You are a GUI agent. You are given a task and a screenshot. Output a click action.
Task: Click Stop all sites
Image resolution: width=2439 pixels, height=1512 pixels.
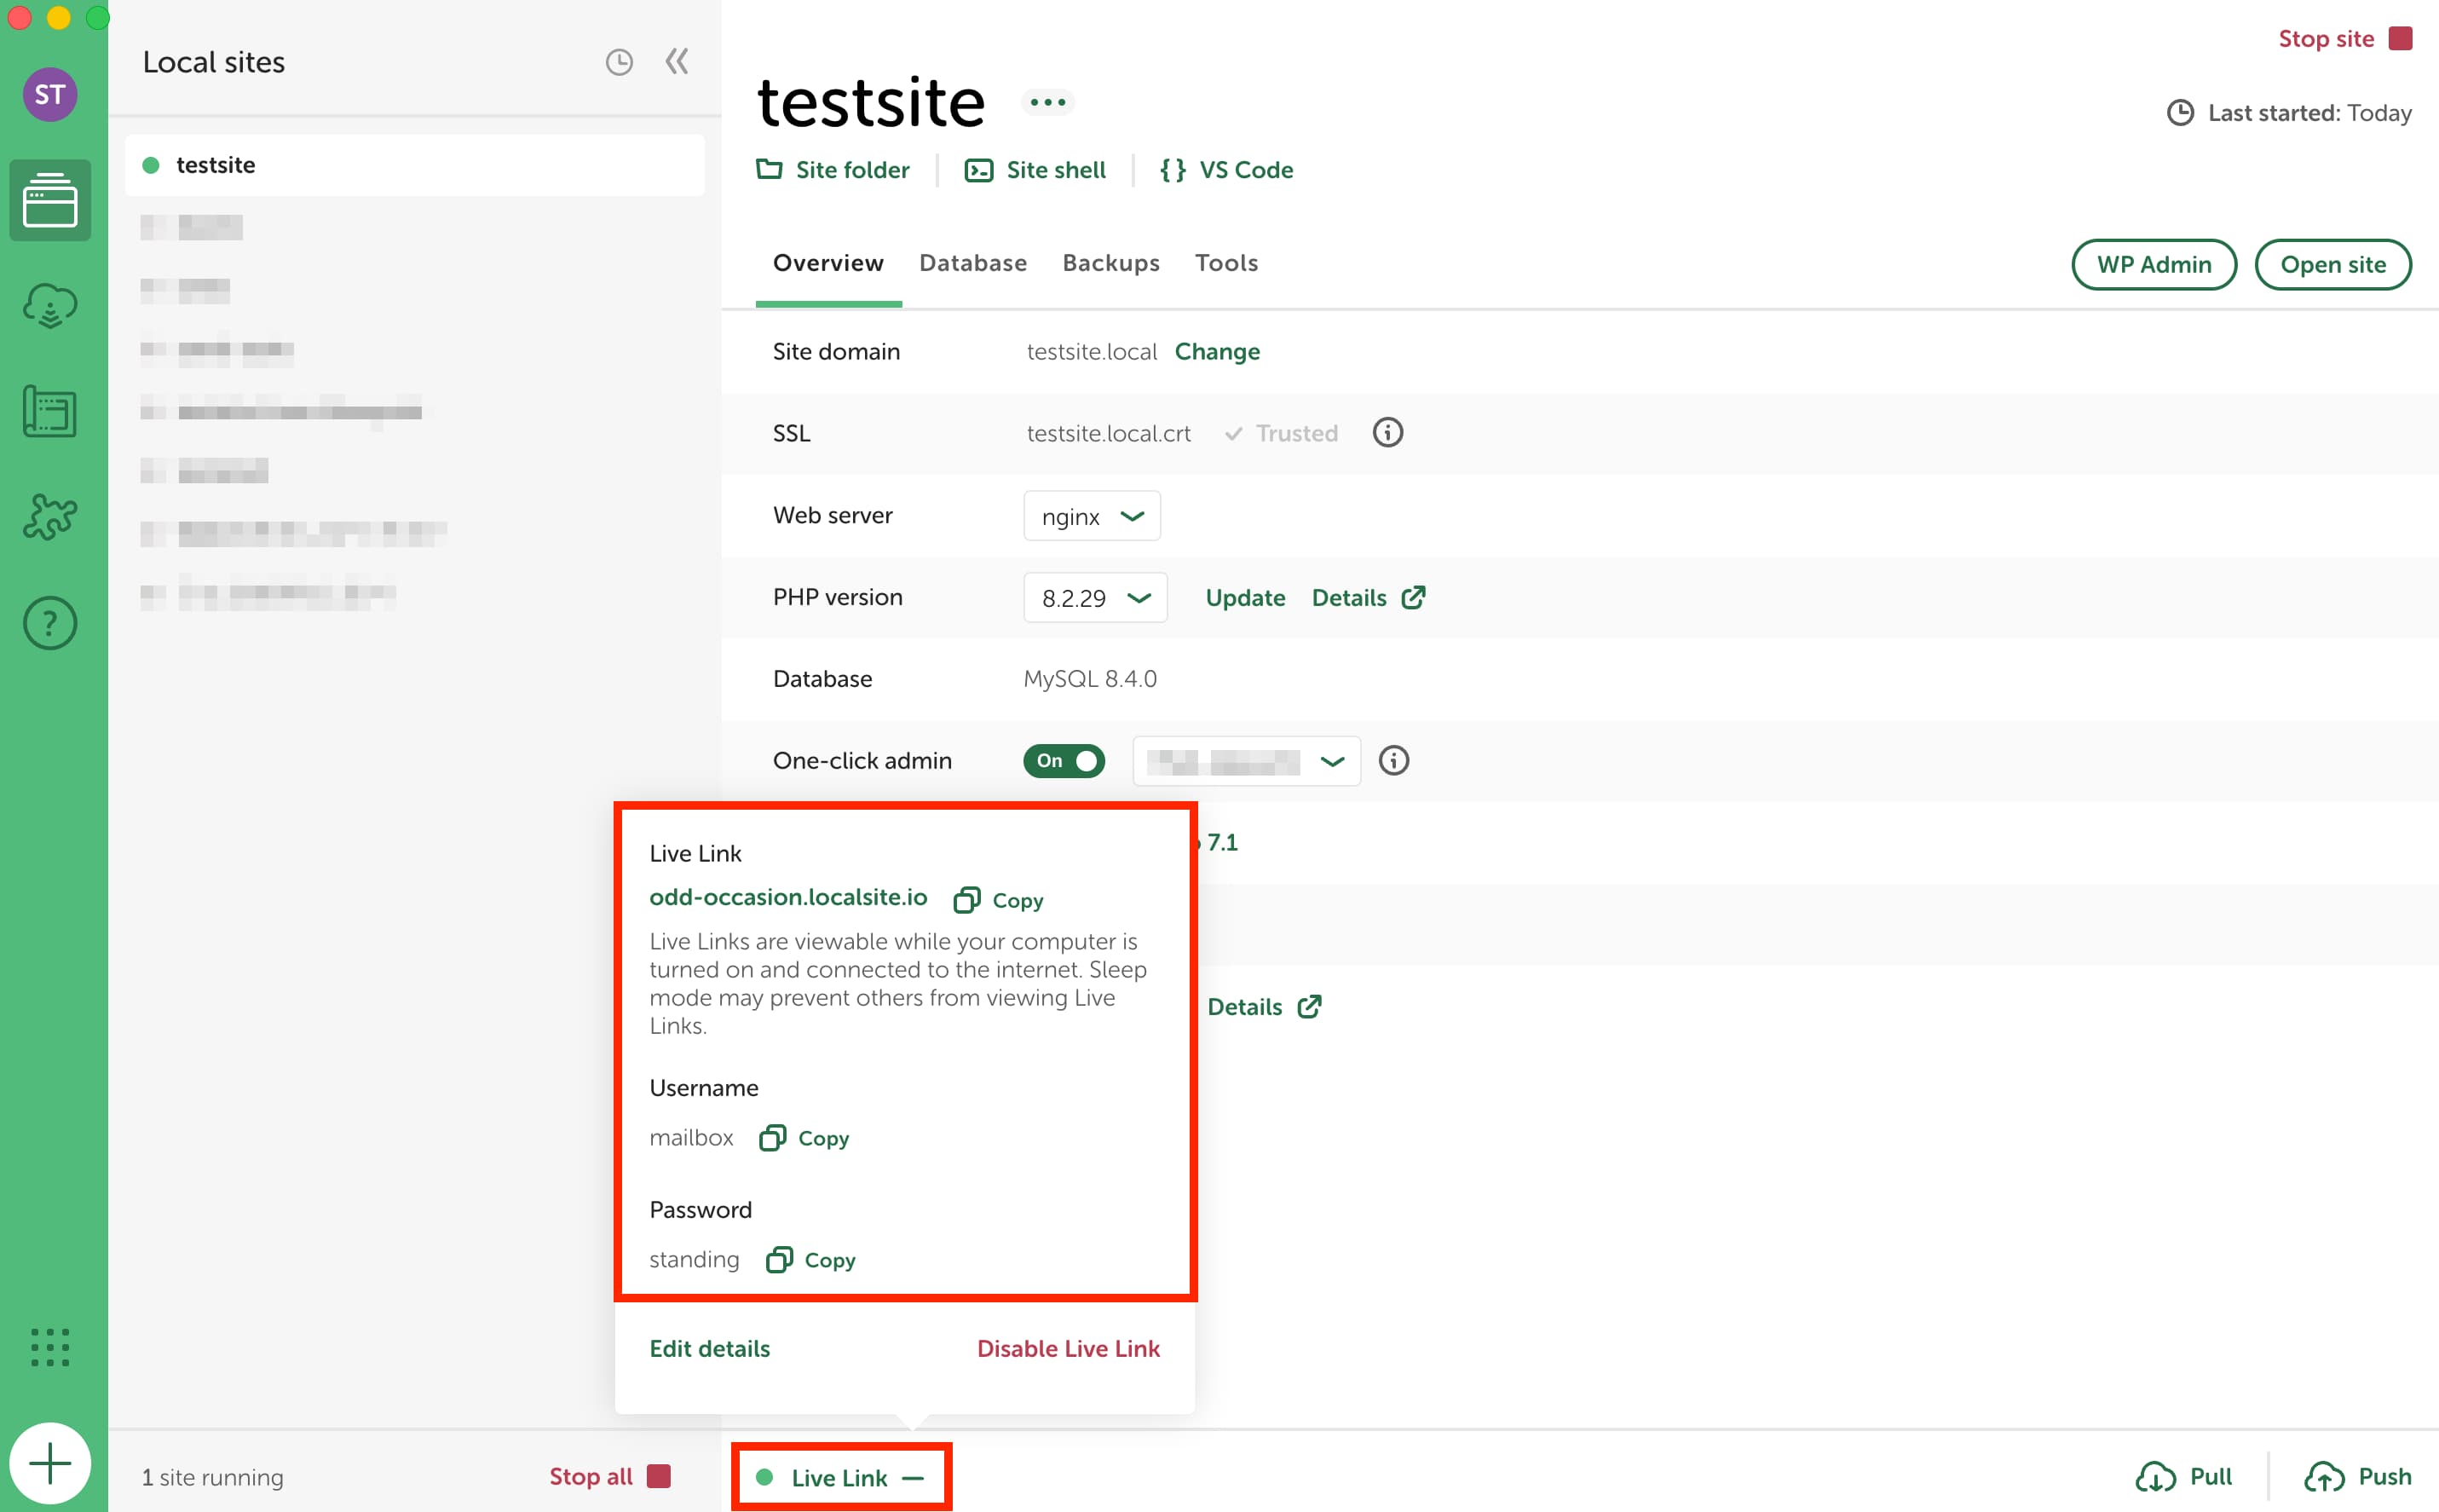point(610,1477)
